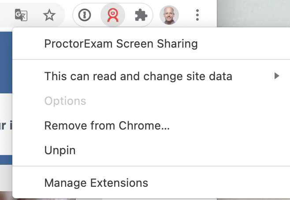Click the red ProctorExam webcam extension icon
Screen dimensions: 290x200
click(x=113, y=15)
